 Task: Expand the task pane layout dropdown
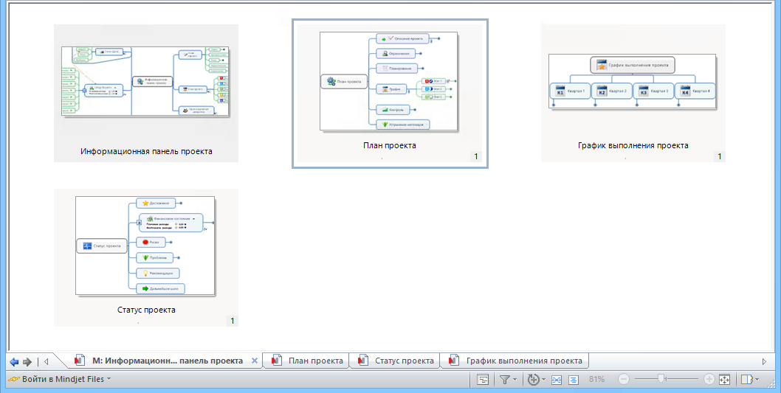click(x=756, y=380)
